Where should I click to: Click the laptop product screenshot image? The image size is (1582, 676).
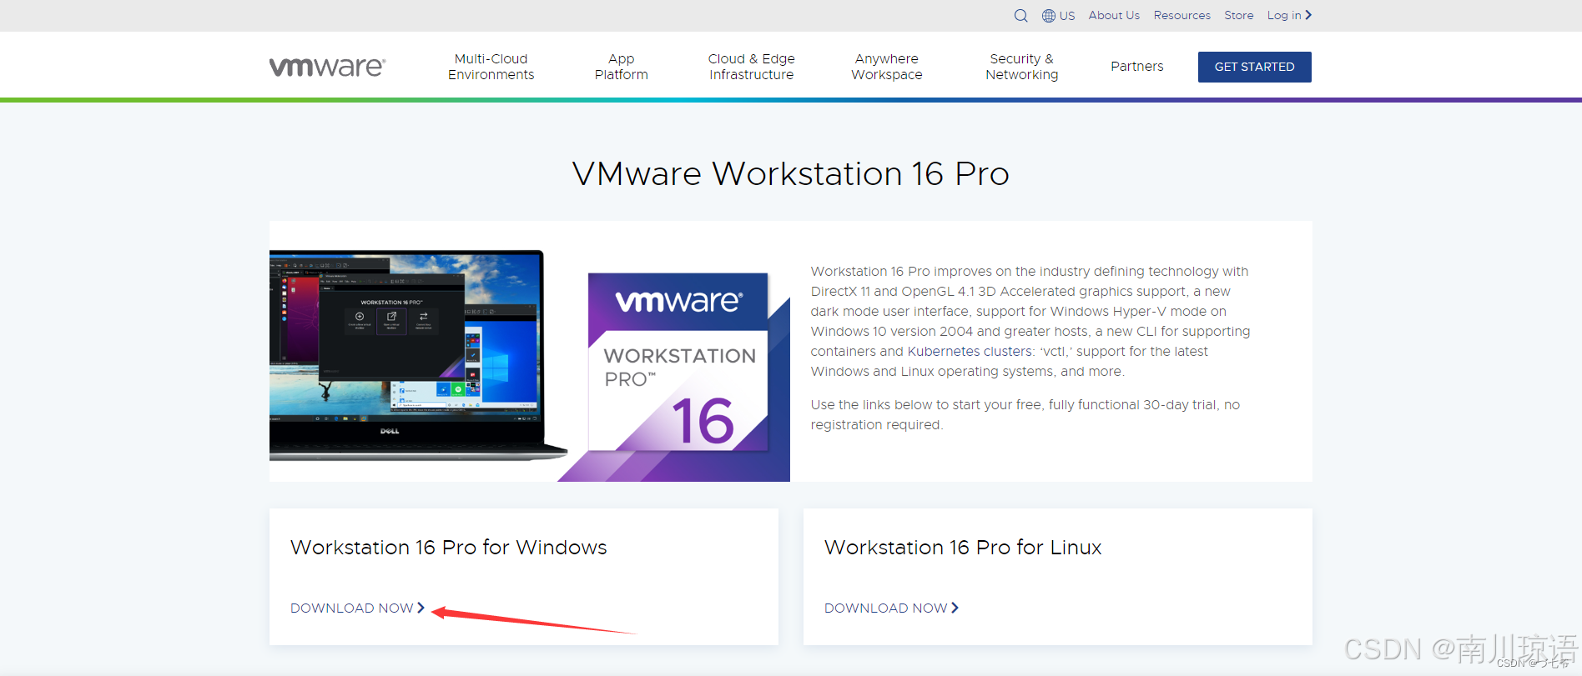point(417,356)
